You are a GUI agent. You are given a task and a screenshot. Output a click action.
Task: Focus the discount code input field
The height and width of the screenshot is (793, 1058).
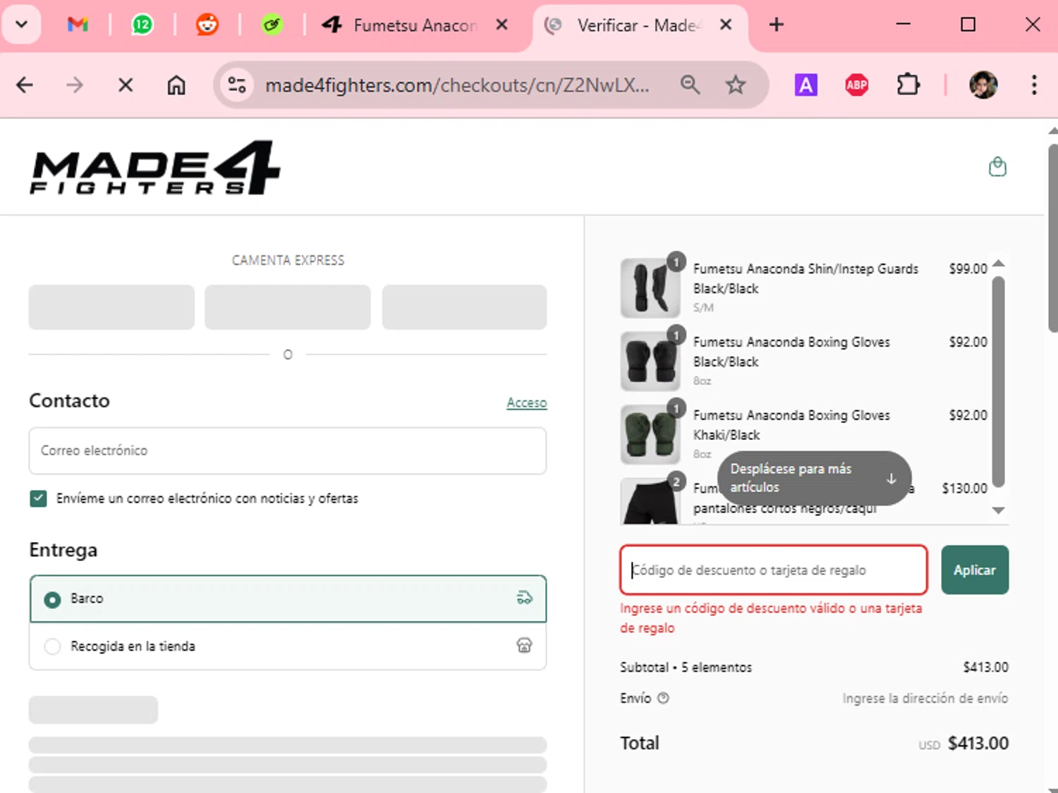774,570
